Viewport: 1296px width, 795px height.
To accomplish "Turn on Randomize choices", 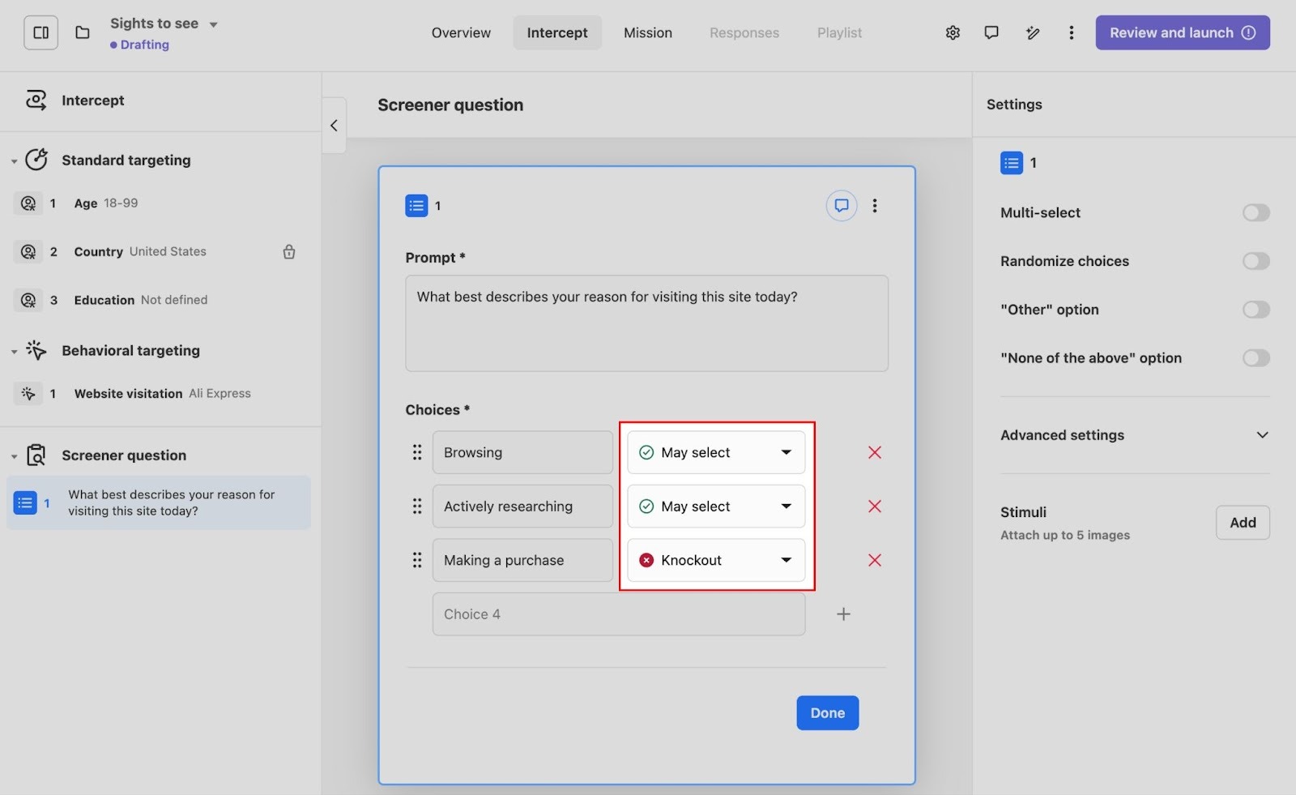I will tap(1255, 261).
